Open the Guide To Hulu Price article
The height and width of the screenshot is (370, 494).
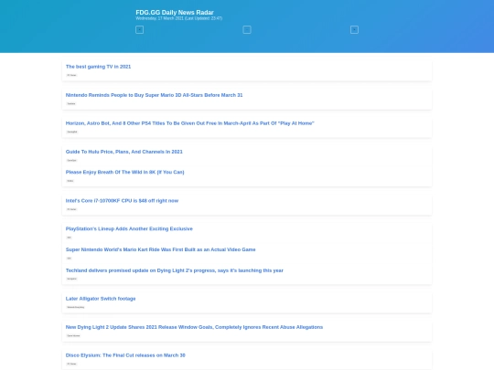tap(124, 152)
